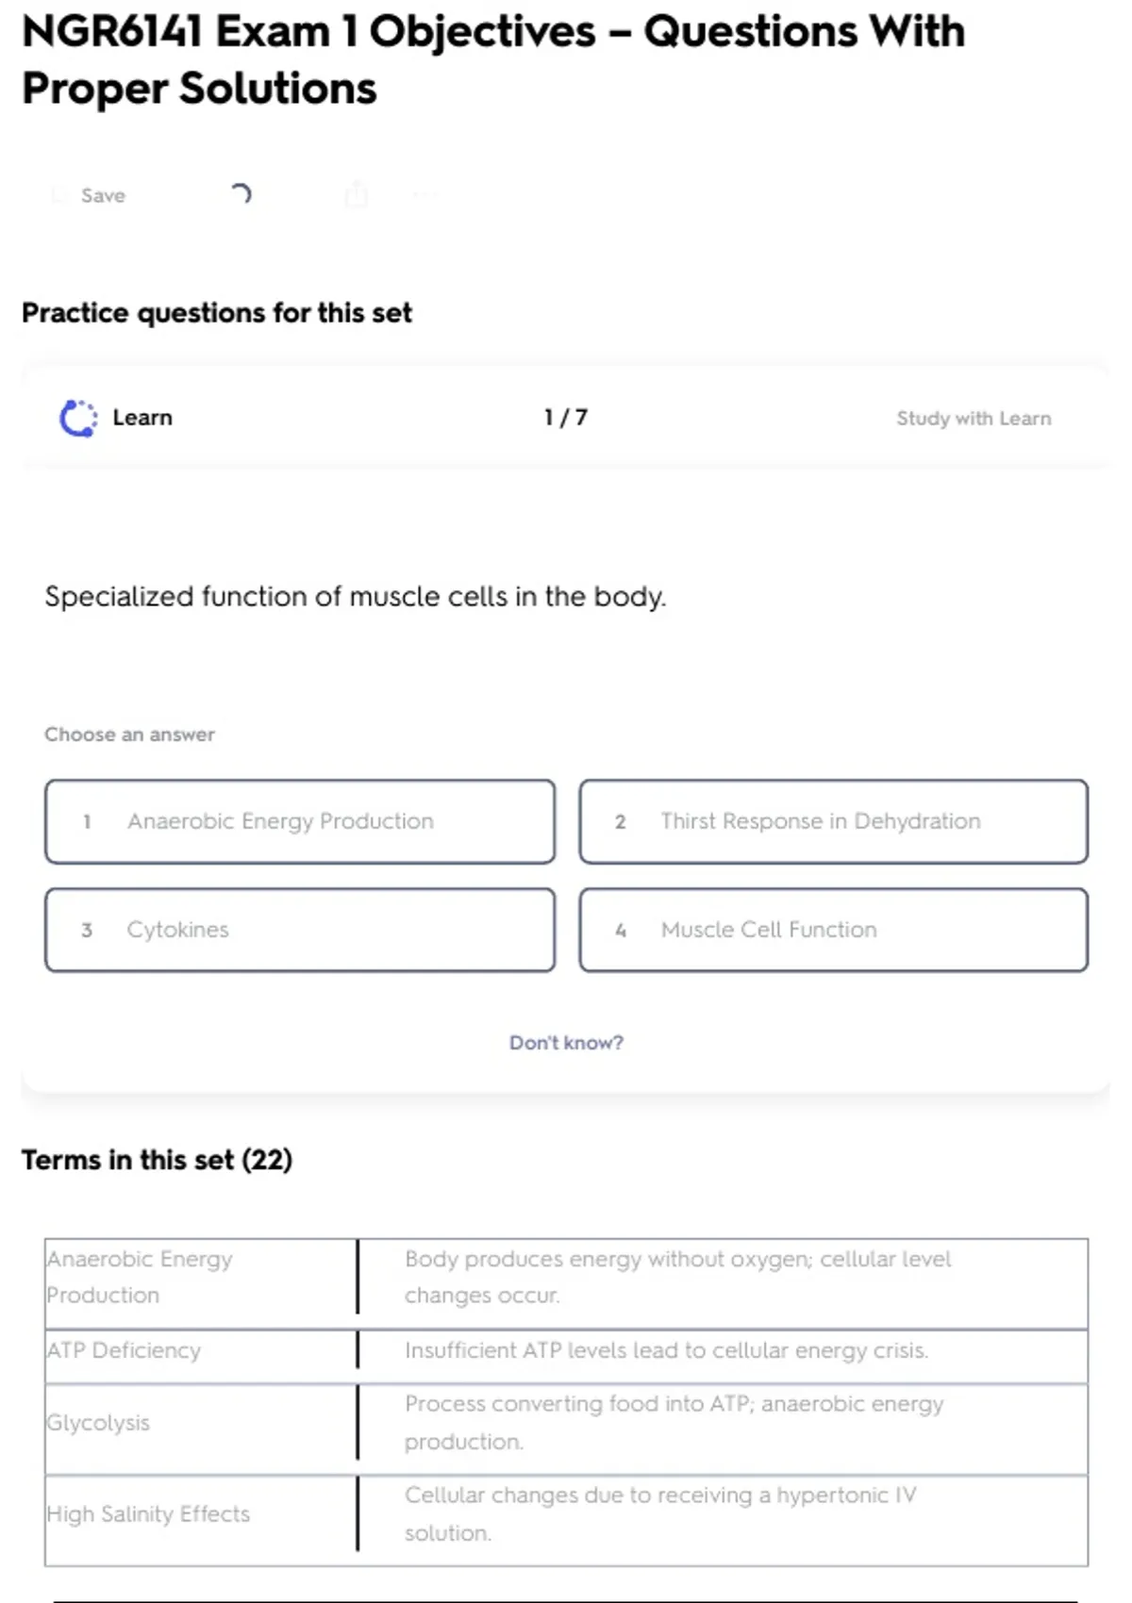1132x1603 pixels.
Task: Choose answer Anaerobic Energy Production
Action: 299,821
